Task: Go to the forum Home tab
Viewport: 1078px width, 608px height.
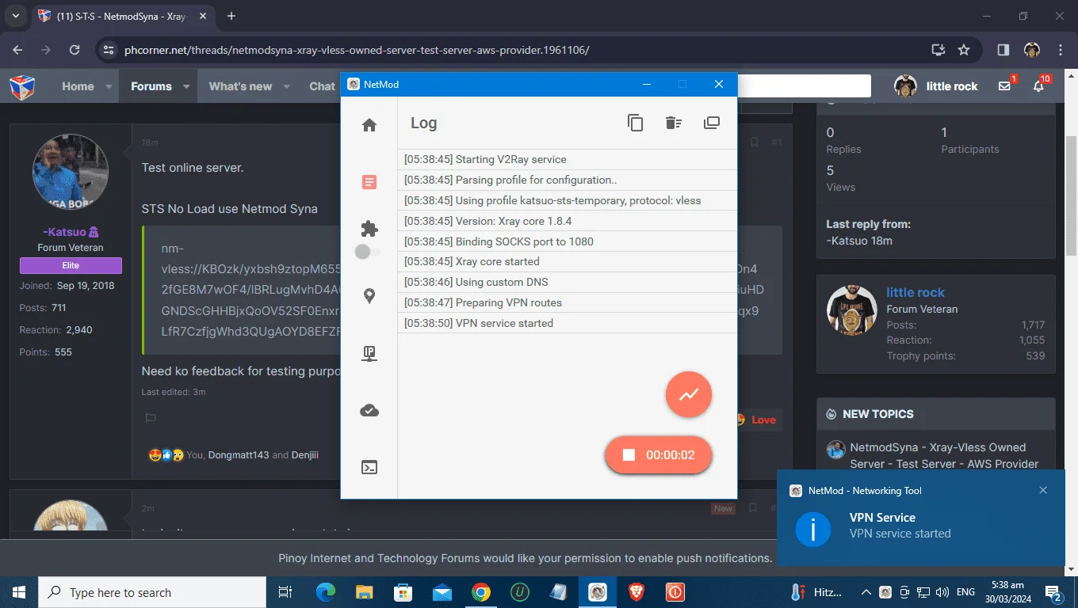Action: 78,86
